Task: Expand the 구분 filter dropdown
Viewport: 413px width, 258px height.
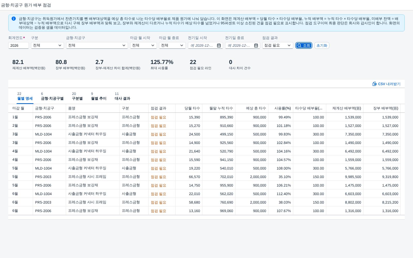Action: pyautogui.click(x=60, y=45)
